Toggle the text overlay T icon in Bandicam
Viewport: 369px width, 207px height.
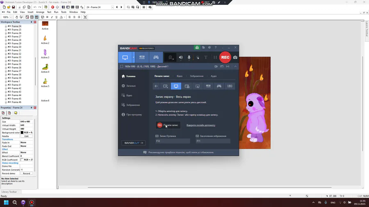coord(206,58)
